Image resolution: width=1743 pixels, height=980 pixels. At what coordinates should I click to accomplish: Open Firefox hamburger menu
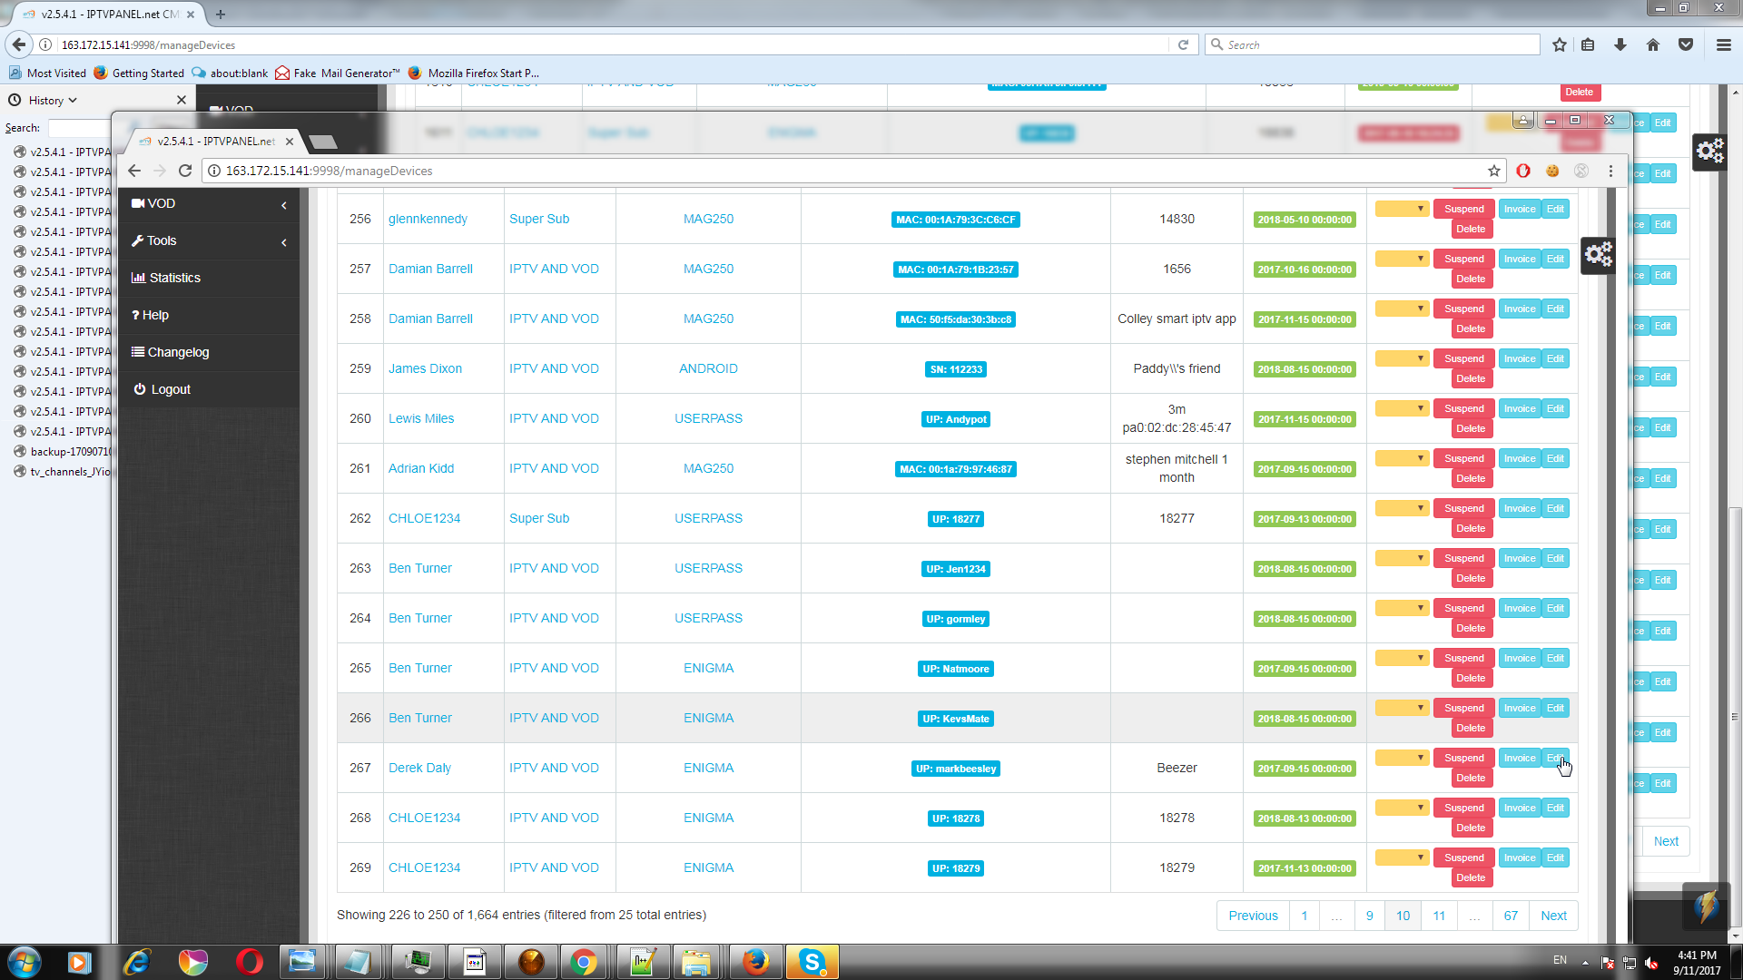pos(1723,44)
